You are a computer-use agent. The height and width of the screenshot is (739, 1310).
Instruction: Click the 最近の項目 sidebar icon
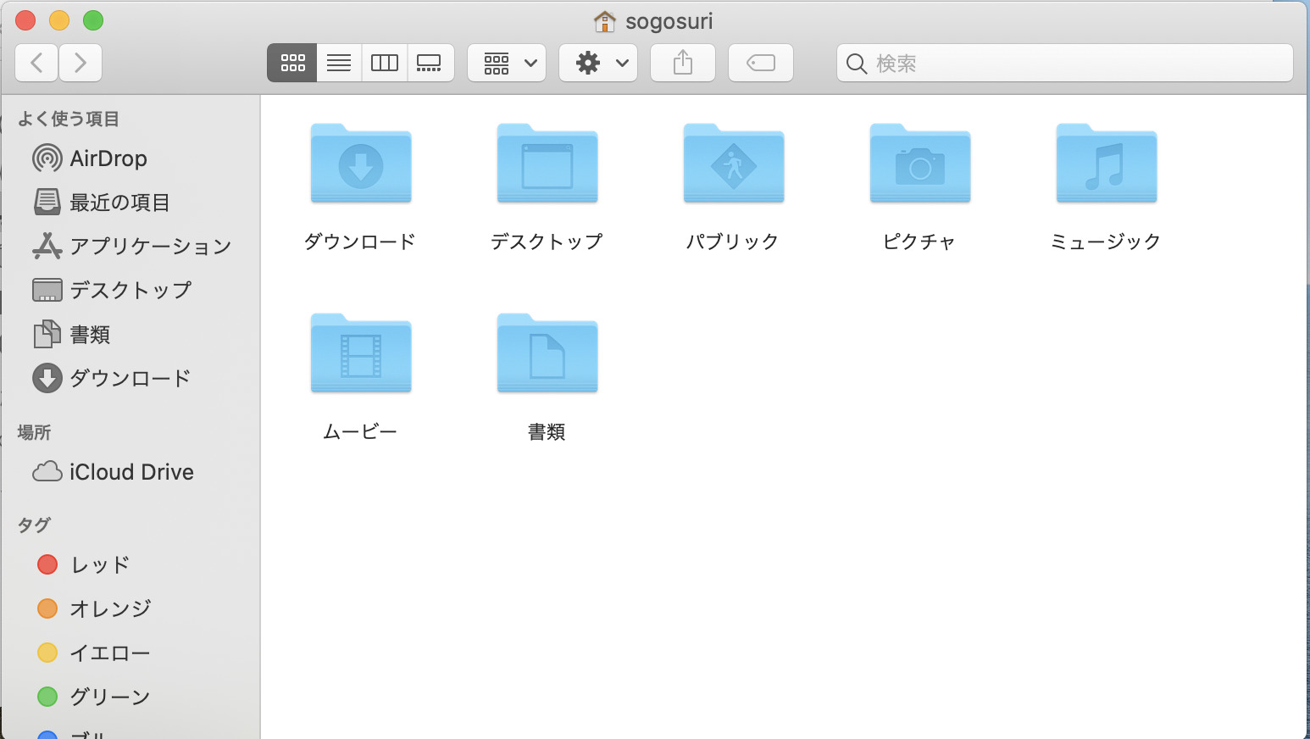tap(47, 202)
